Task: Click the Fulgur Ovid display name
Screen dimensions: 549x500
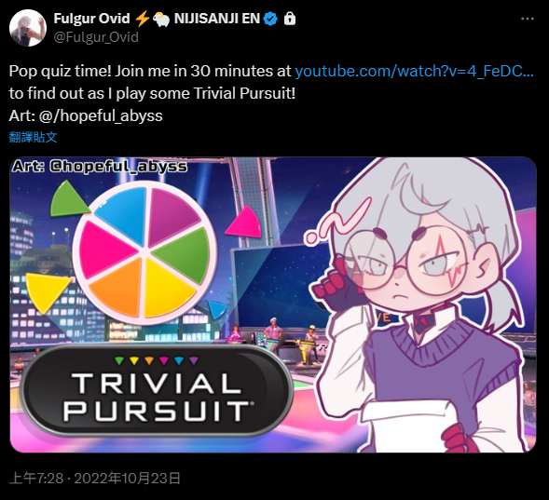Action: tap(91, 19)
